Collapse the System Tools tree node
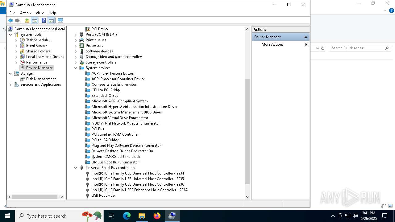The height and width of the screenshot is (222, 395). 10,35
